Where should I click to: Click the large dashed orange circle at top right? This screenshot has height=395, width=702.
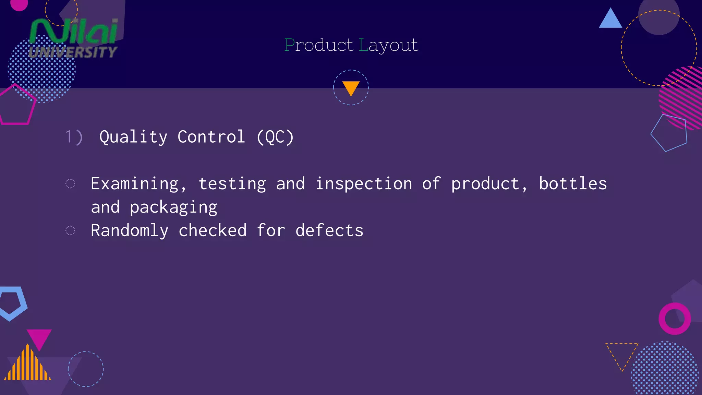pyautogui.click(x=658, y=48)
